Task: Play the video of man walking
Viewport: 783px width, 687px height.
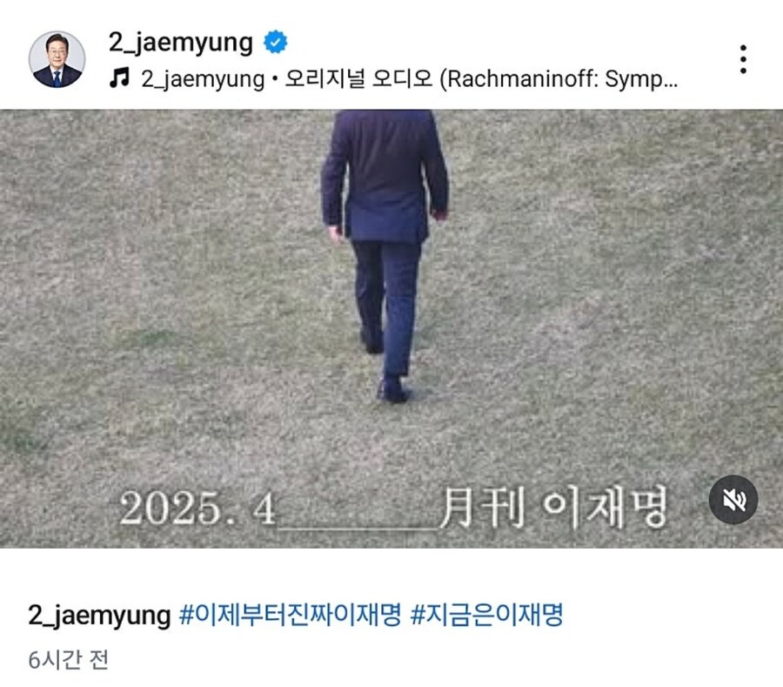Action: pos(391,328)
